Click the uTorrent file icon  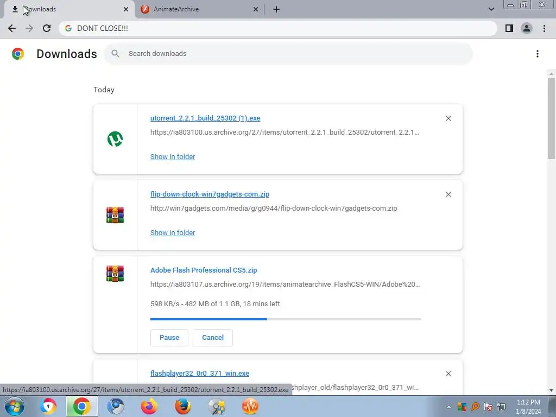[115, 139]
